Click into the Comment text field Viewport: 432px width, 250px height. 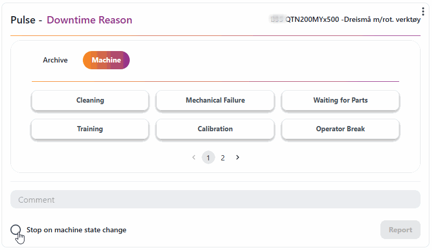point(215,199)
